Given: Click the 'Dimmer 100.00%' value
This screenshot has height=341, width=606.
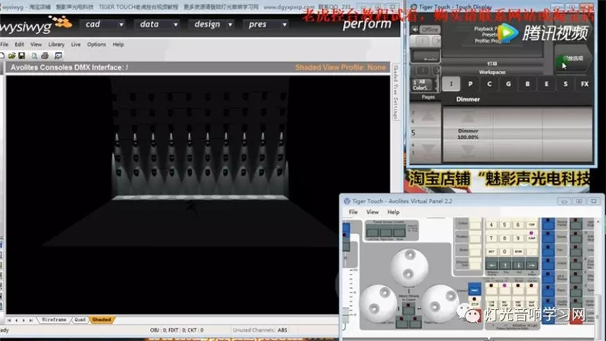Looking at the screenshot, I should tap(468, 134).
